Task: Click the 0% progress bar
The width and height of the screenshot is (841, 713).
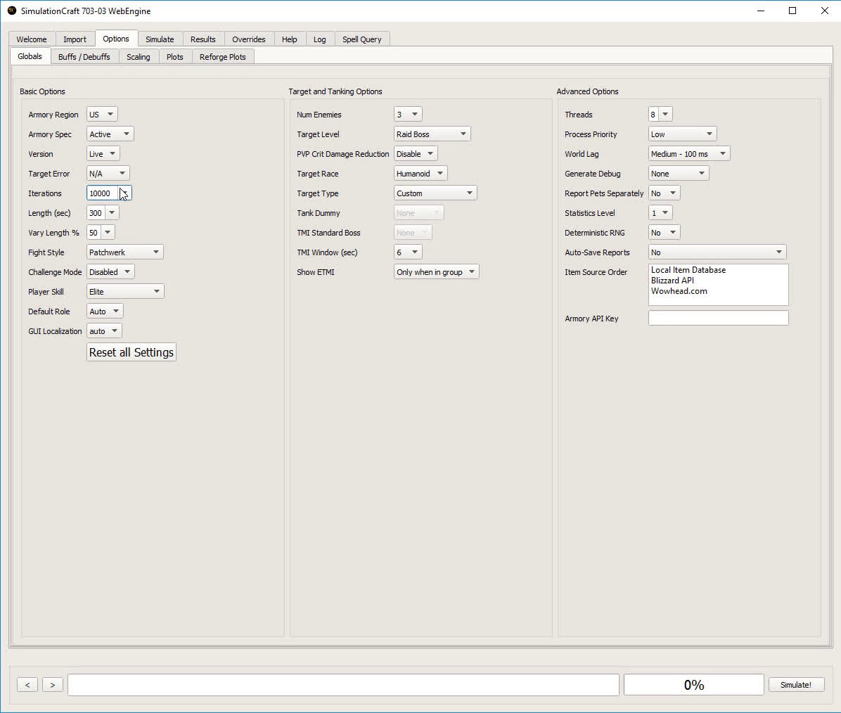Action: tap(693, 685)
